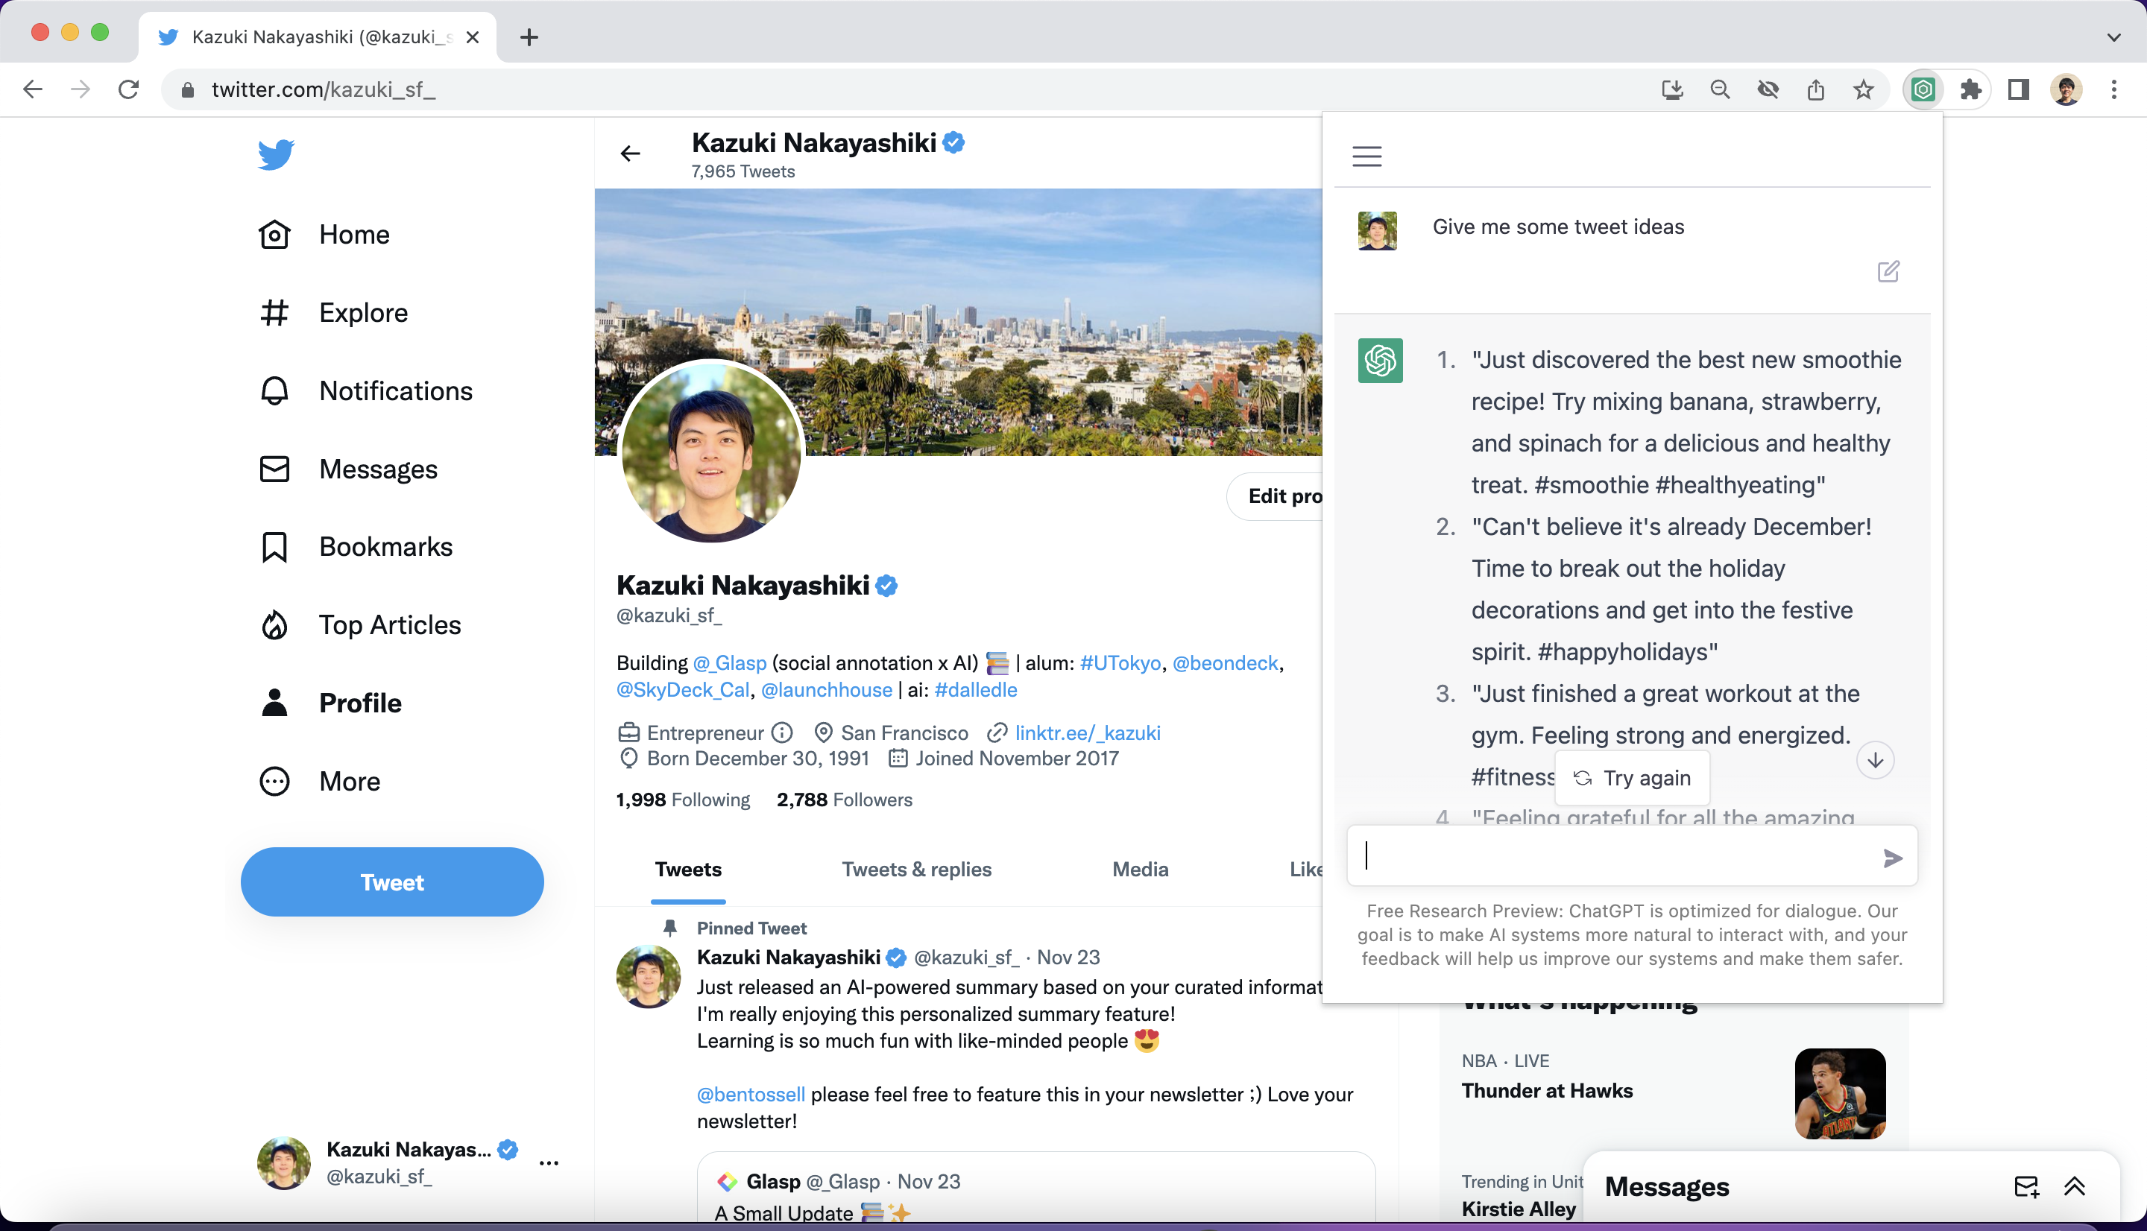2147x1231 pixels.
Task: Expand the Messages drawer with double chevron
Action: pos(2074,1186)
